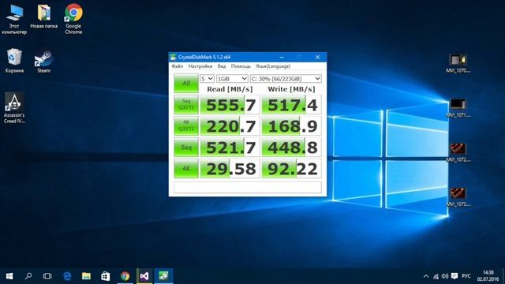Open the Action Center notifications icon
The width and height of the screenshot is (505, 284).
pos(454,276)
